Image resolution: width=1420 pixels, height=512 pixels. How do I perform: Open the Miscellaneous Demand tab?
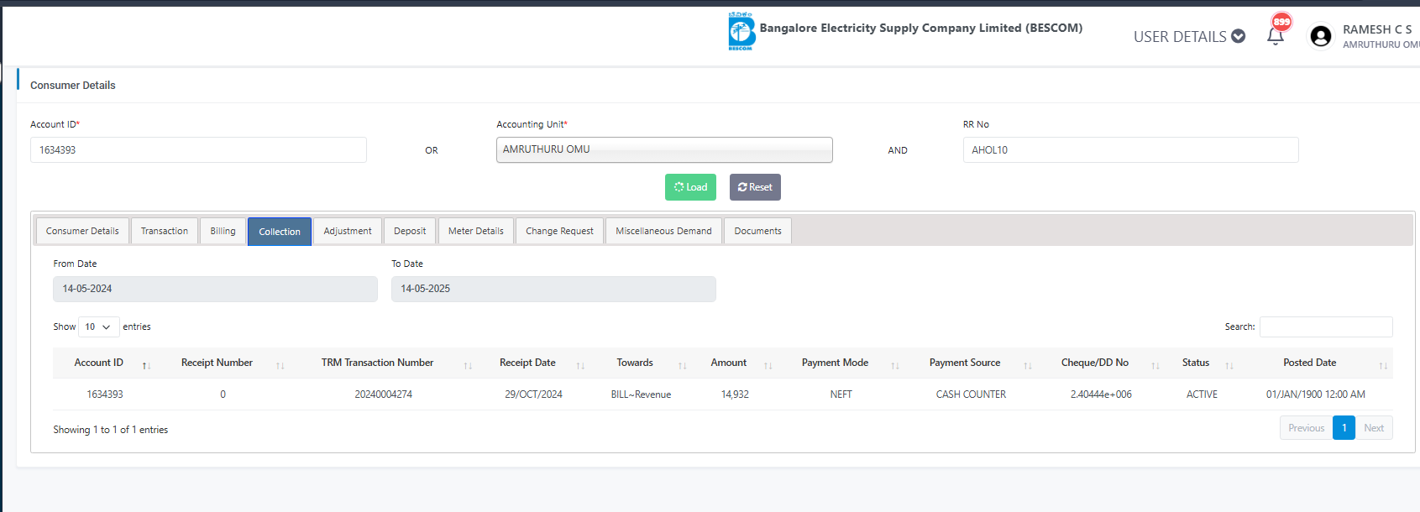pyautogui.click(x=663, y=231)
